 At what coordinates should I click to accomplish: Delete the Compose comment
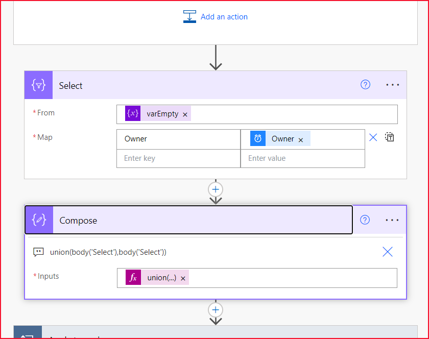click(x=388, y=252)
